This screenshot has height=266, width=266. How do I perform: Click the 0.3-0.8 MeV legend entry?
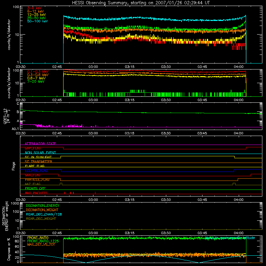coord(38,75)
